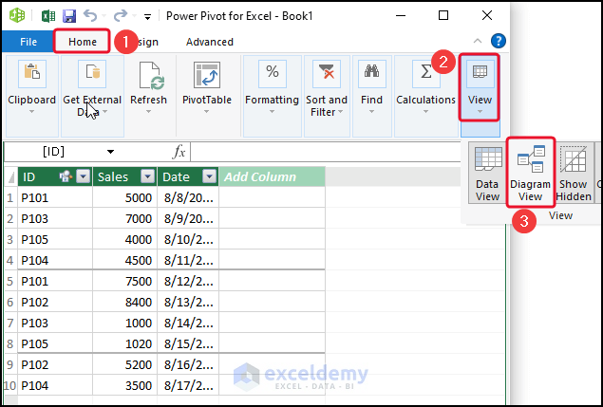Open the Formatting group
Screen dimensions: 603x407
coord(272,96)
